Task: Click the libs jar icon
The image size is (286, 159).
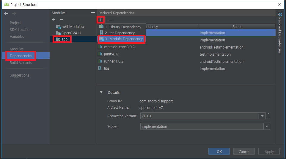Action: coord(100,68)
